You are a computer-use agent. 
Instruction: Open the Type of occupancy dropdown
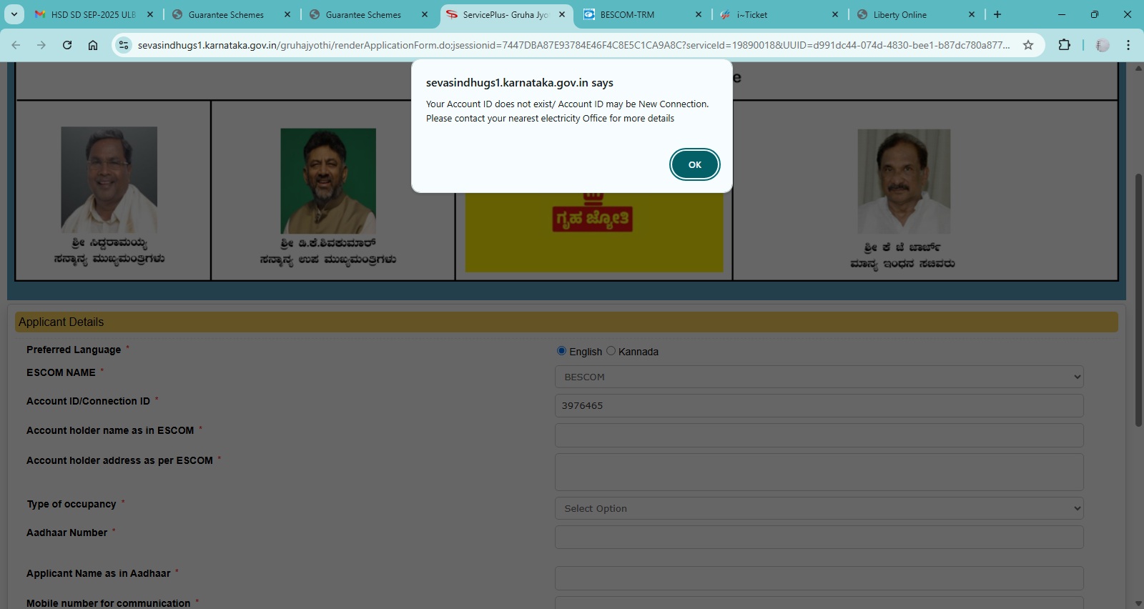(x=819, y=508)
